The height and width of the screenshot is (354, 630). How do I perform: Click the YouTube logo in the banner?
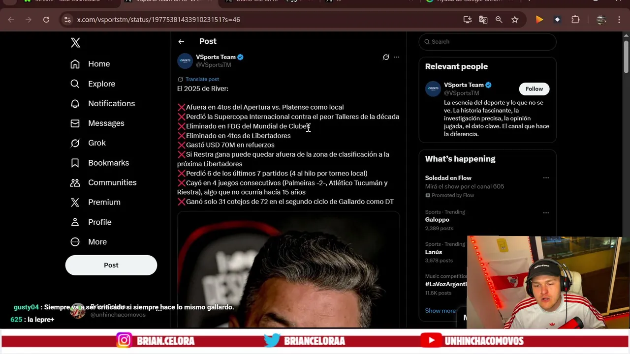(431, 341)
